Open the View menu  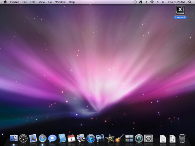[42, 2]
